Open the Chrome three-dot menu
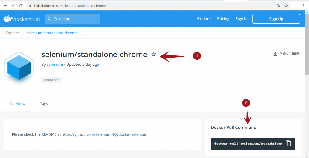This screenshot has height=158, width=309. pyautogui.click(x=303, y=6)
